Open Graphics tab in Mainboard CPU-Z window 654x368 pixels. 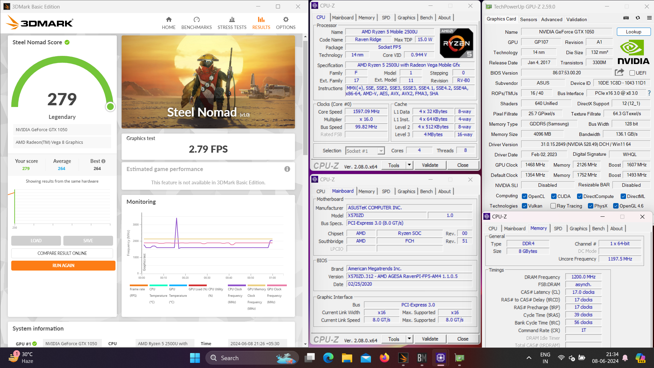coord(406,191)
